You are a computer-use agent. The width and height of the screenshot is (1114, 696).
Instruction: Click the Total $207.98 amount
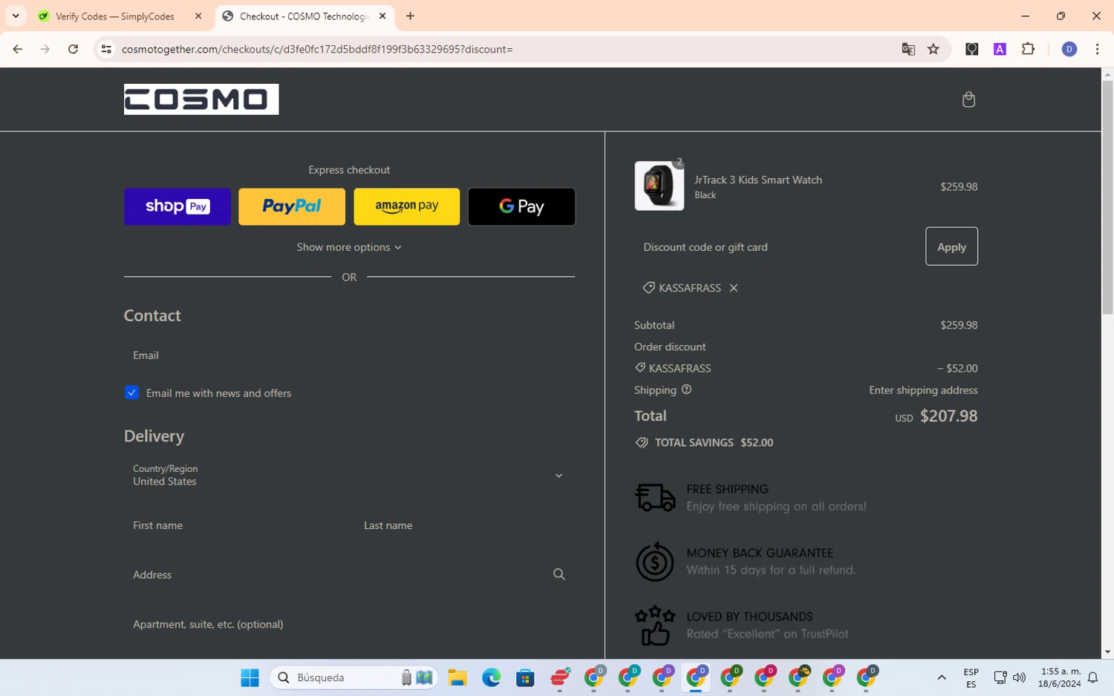(x=948, y=416)
